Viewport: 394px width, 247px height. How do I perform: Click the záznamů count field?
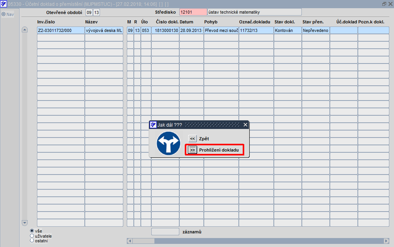[165, 232]
